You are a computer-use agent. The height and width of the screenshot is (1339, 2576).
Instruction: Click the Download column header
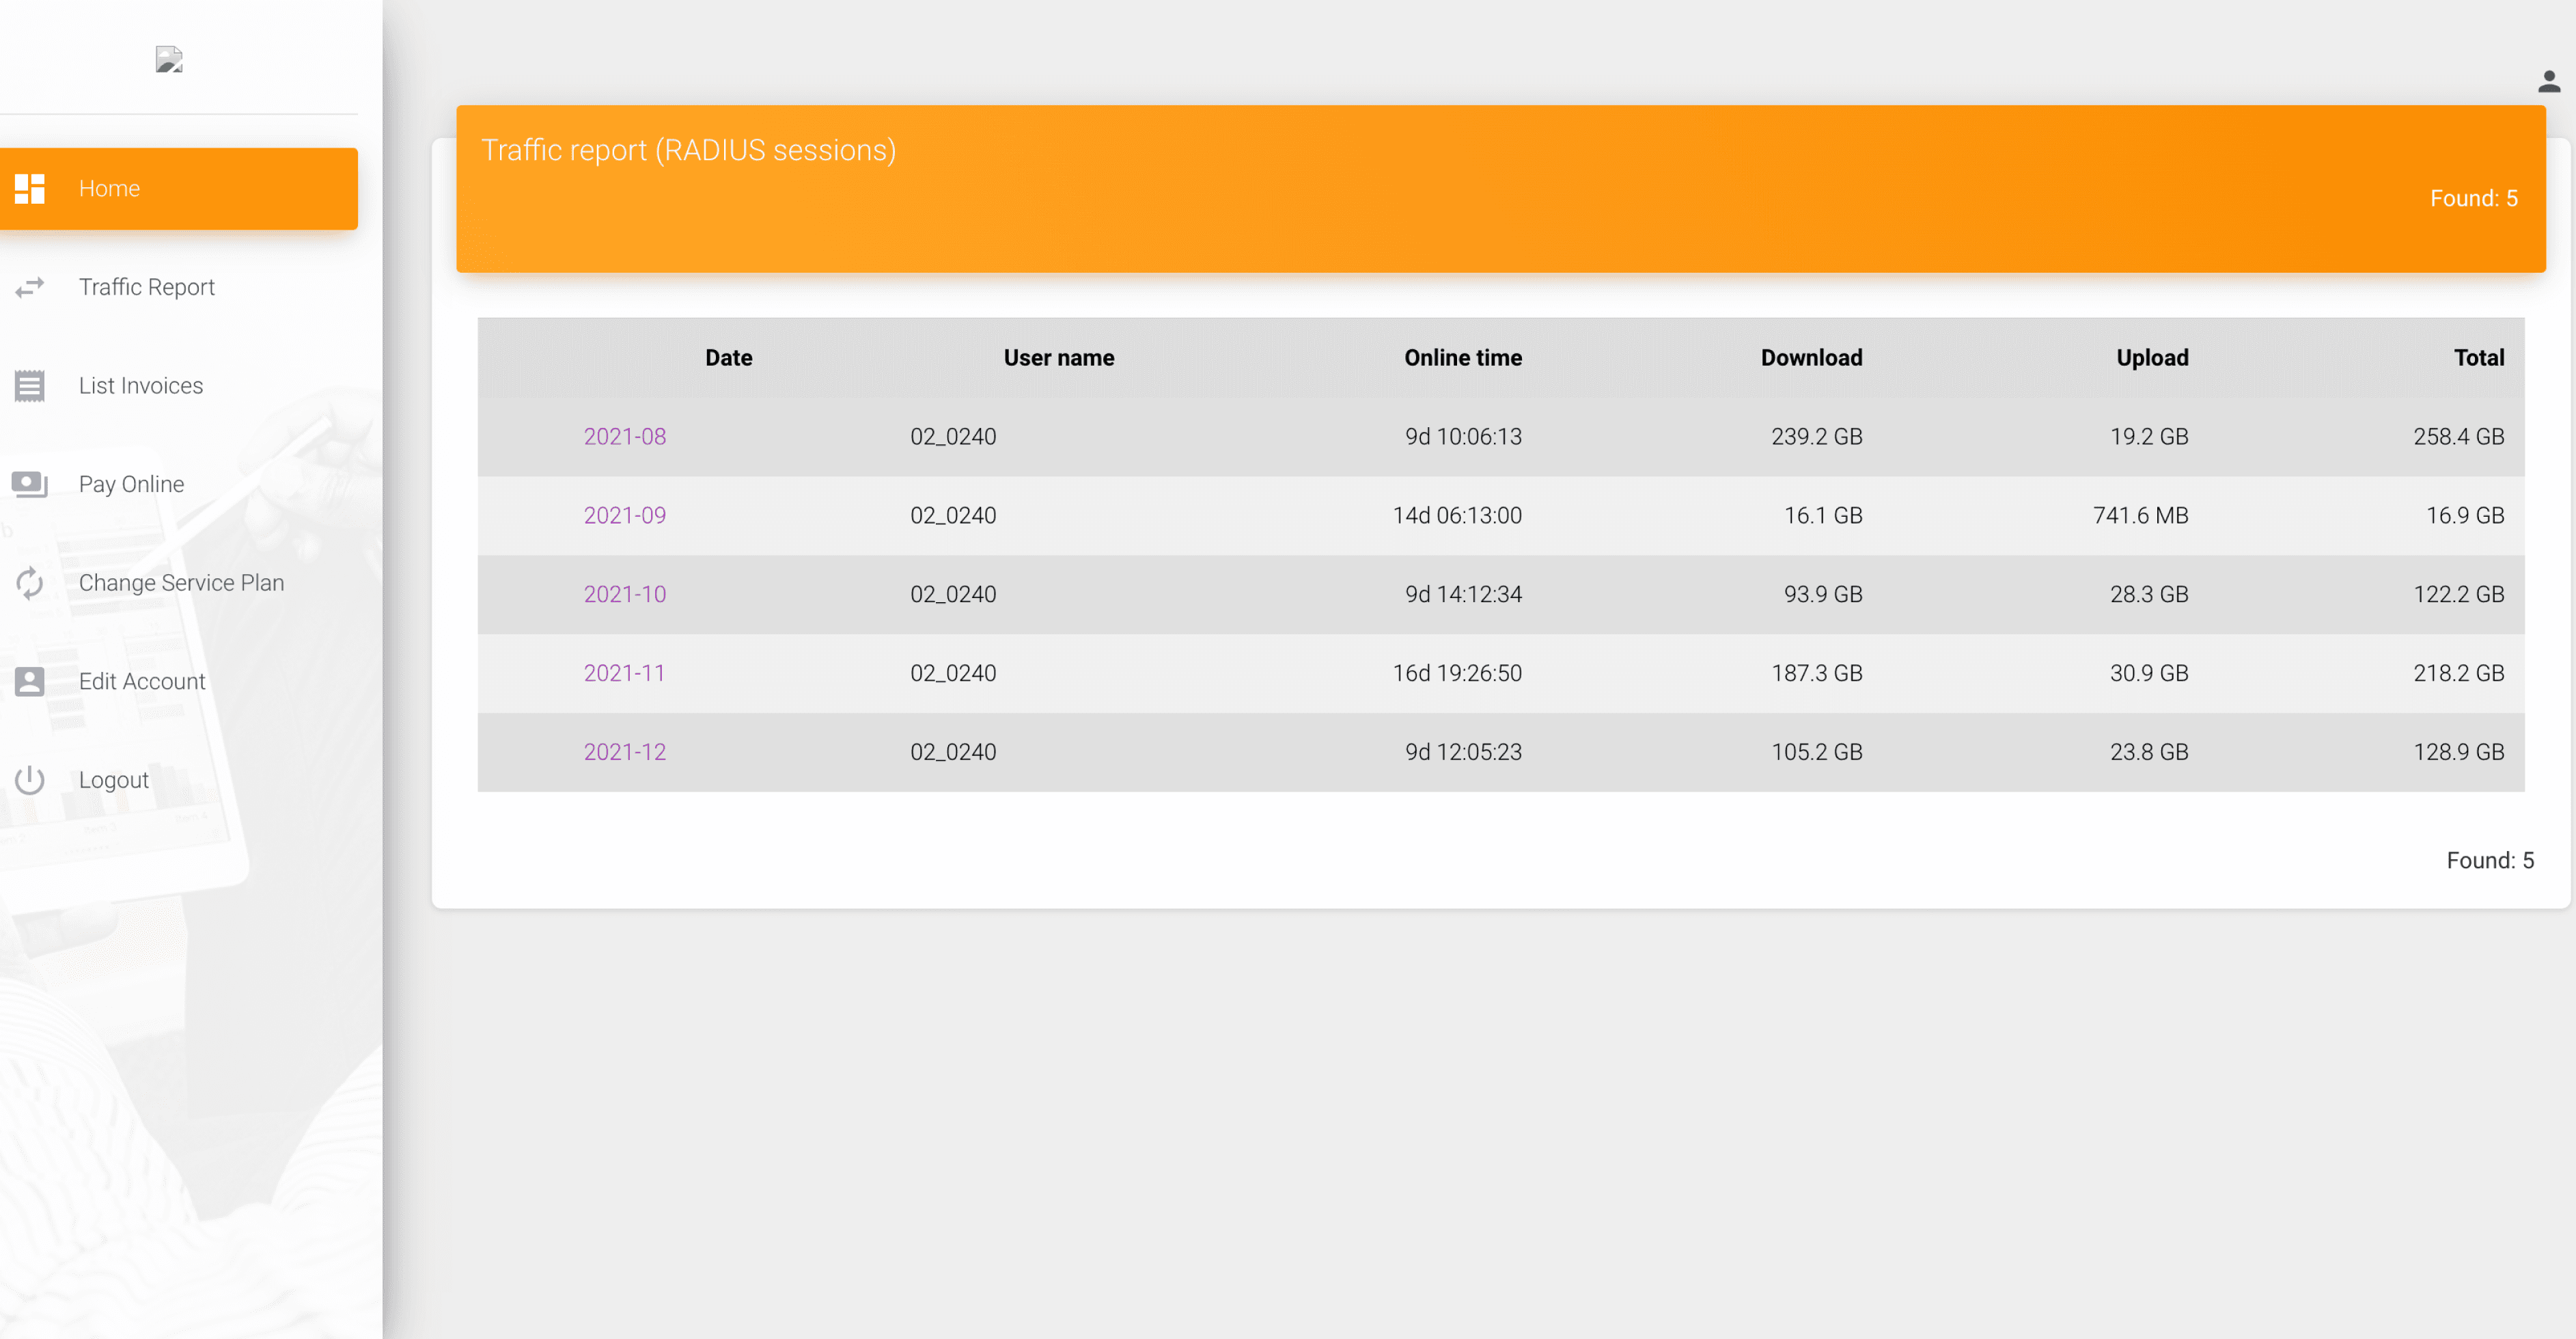pyautogui.click(x=1811, y=357)
